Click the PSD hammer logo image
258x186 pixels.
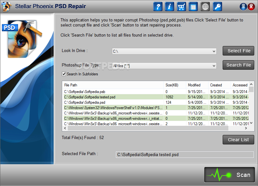click(x=23, y=39)
